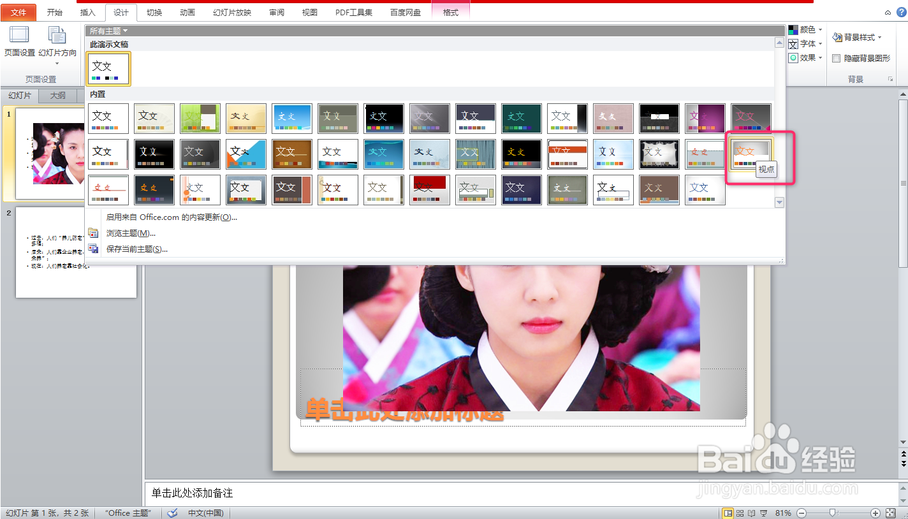
Task: Open the PDF工具集 tab
Action: pos(354,12)
